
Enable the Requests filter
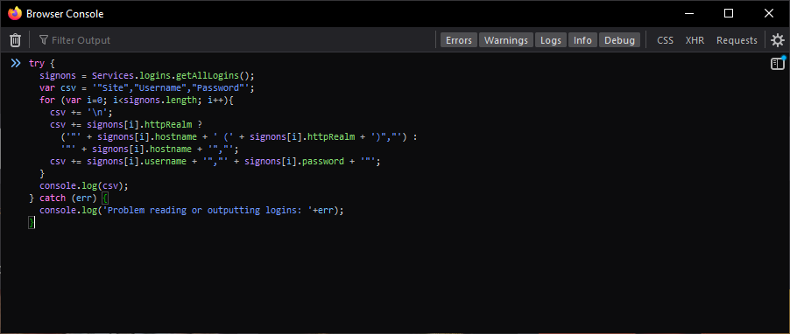click(737, 40)
